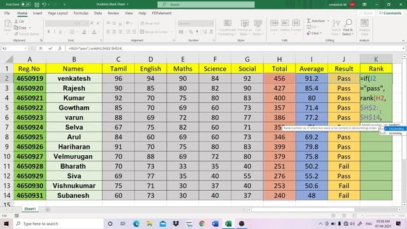Add a new sheet with plus icon
Screen dimensions: 407x229
pyautogui.click(x=48, y=209)
